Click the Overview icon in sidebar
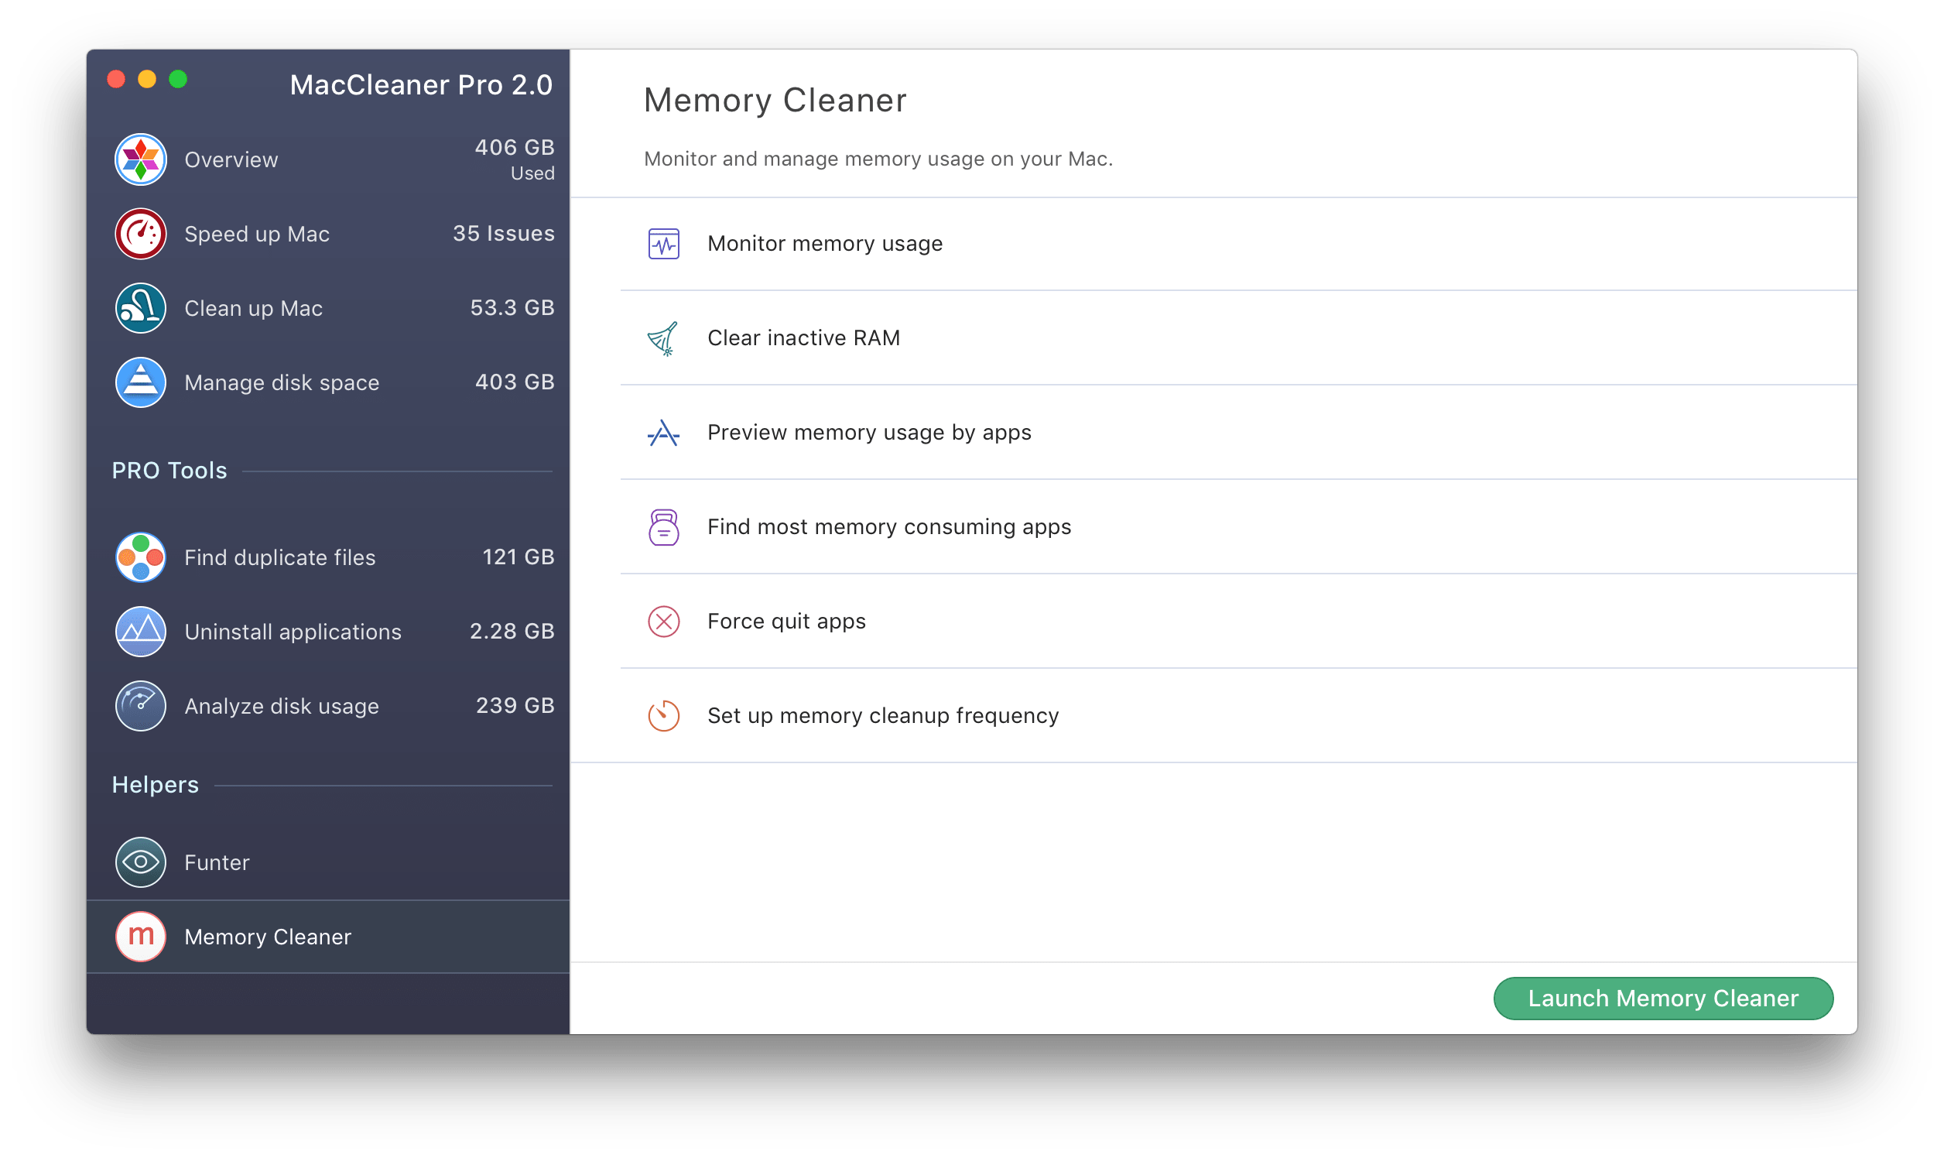 (x=141, y=159)
